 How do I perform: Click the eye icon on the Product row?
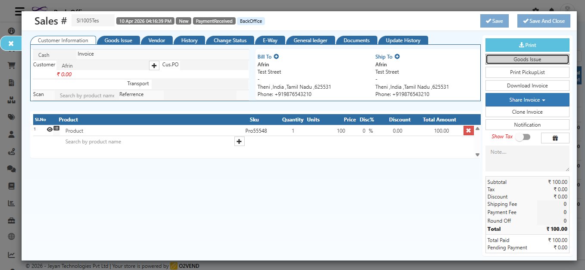point(49,129)
